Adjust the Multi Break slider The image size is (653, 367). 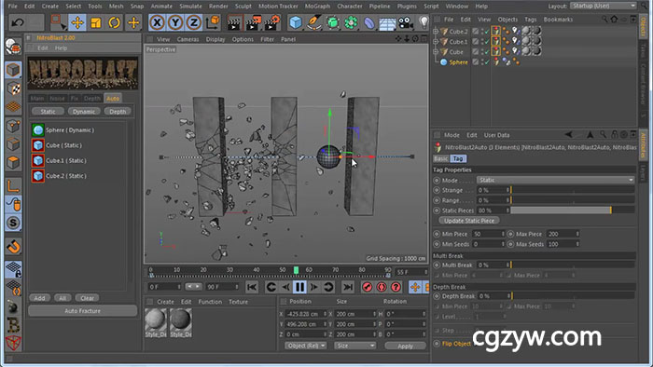tap(573, 265)
